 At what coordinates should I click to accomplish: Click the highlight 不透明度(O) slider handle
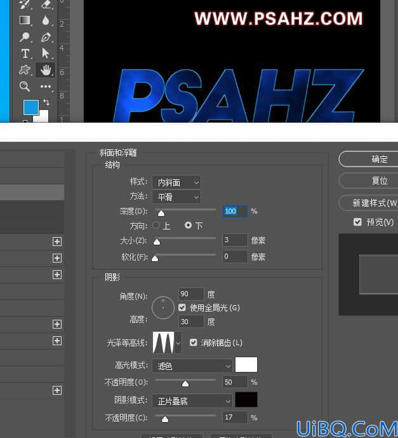click(185, 384)
